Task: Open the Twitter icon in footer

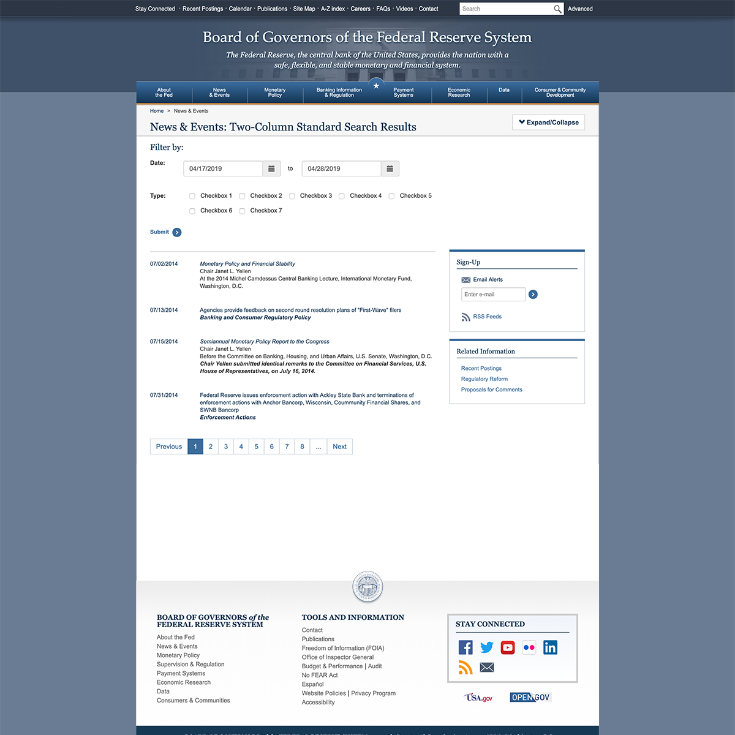Action: pos(487,647)
